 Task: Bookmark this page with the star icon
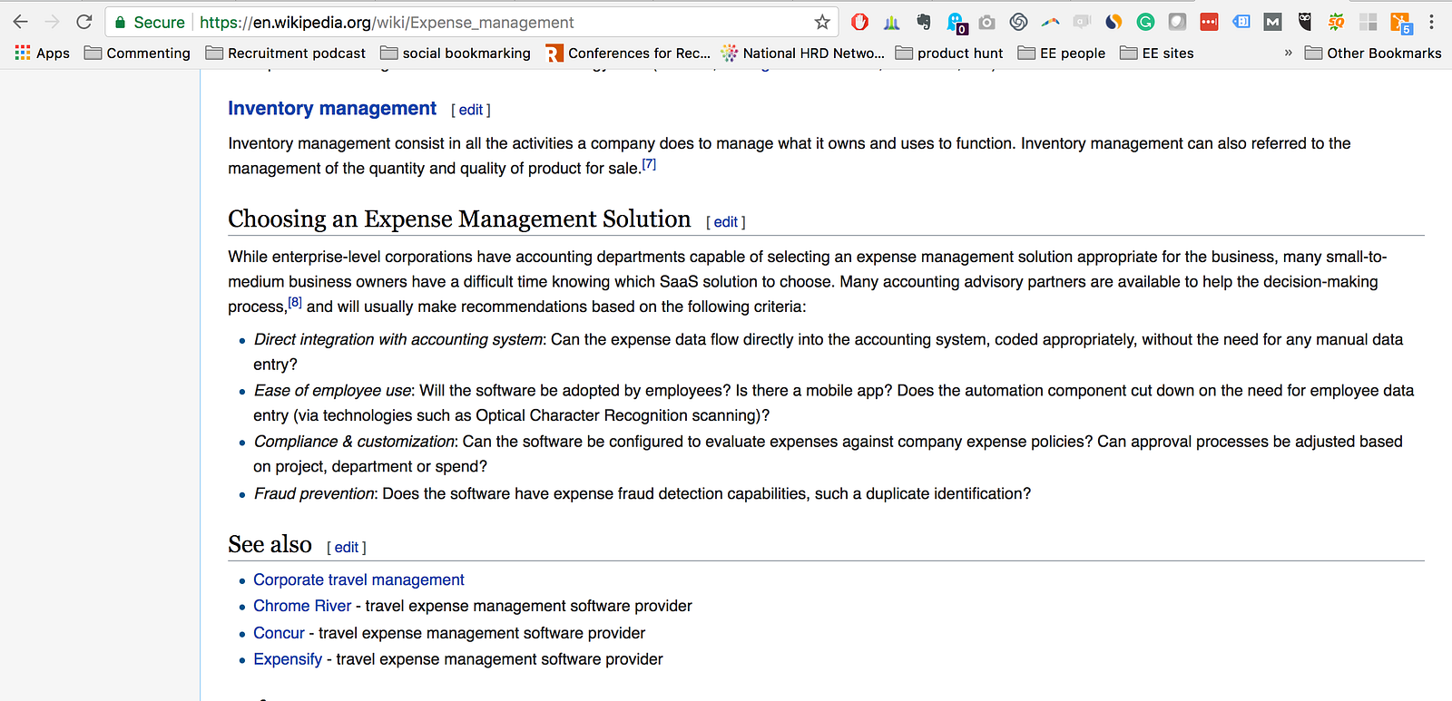click(x=822, y=22)
